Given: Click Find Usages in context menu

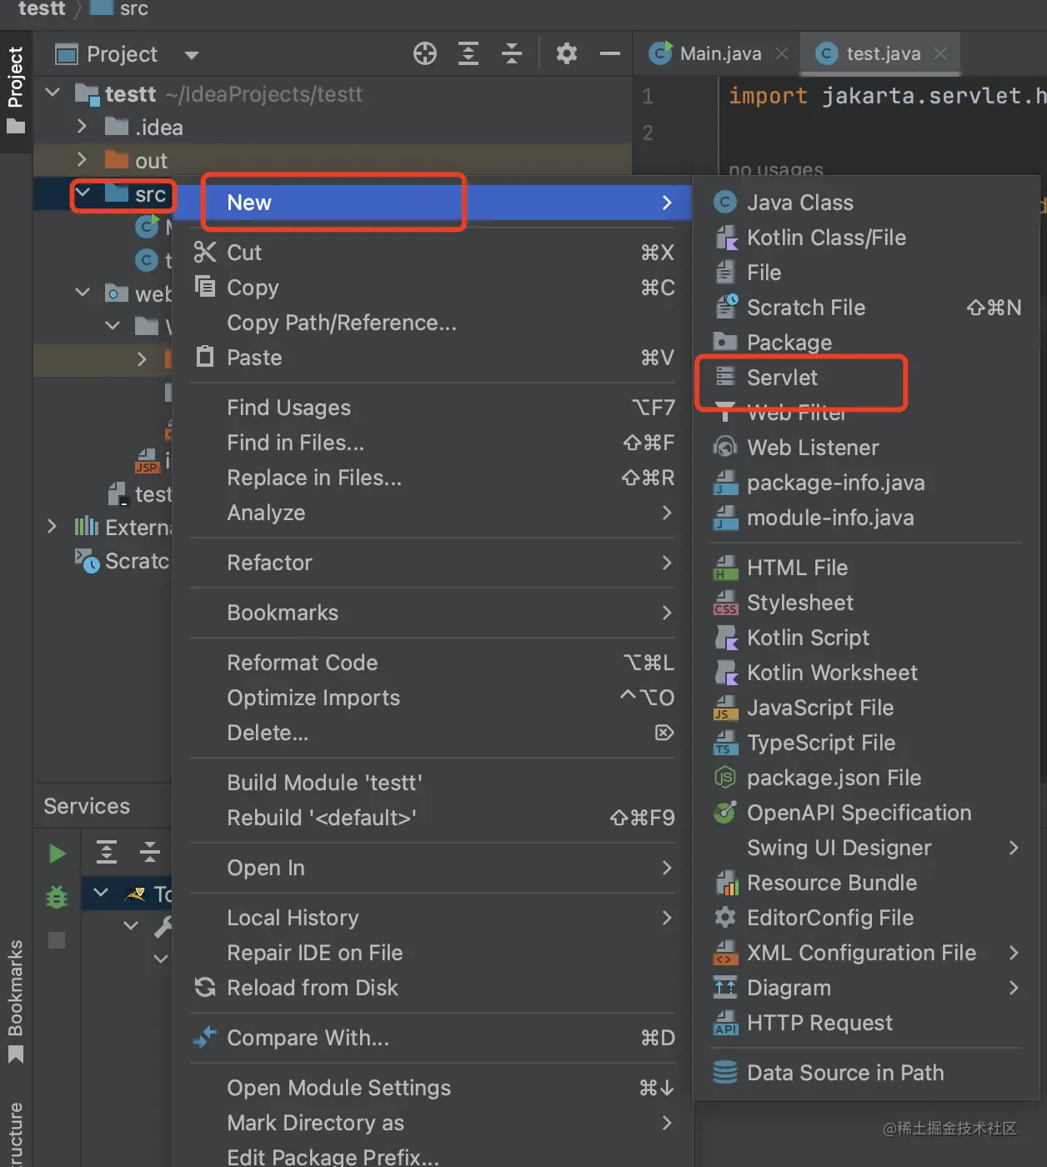Looking at the screenshot, I should [288, 408].
